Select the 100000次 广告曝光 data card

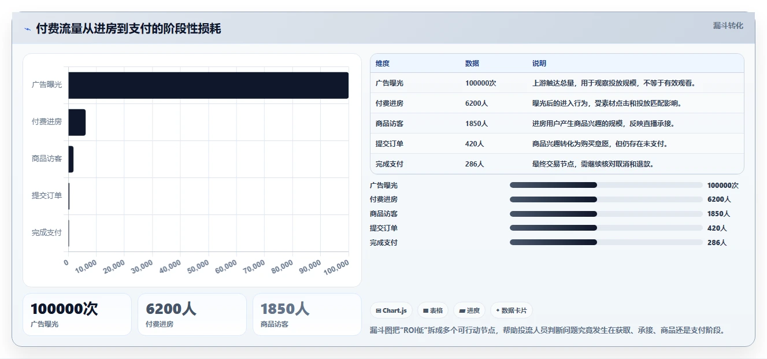click(x=77, y=314)
